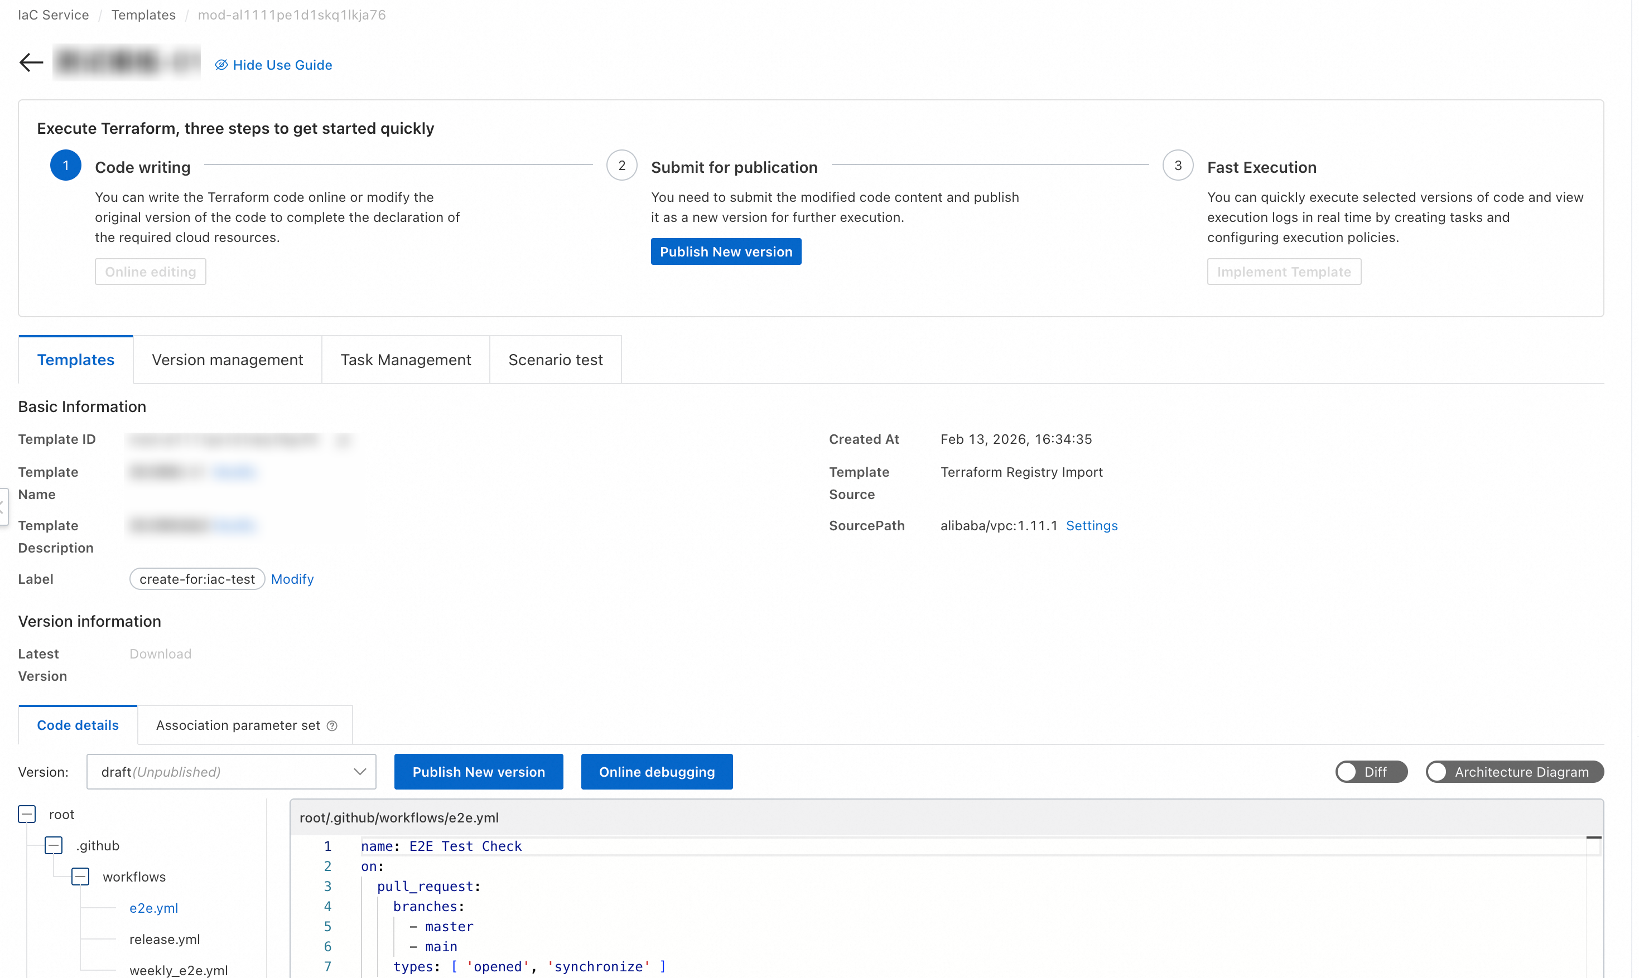Click the Terraform Registry Import value
The image size is (1639, 978).
(1021, 472)
